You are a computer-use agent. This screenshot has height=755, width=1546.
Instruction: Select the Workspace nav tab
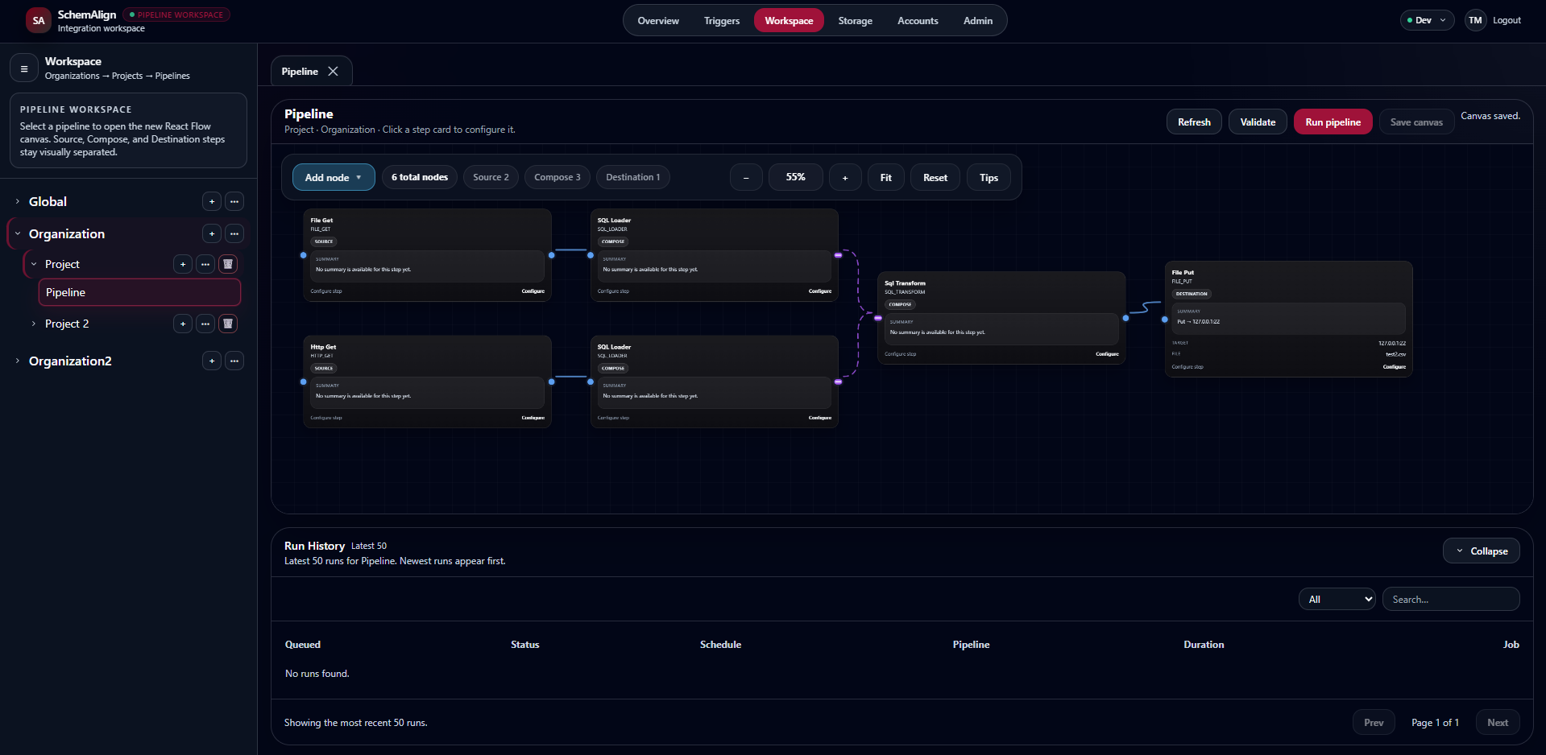tap(789, 21)
